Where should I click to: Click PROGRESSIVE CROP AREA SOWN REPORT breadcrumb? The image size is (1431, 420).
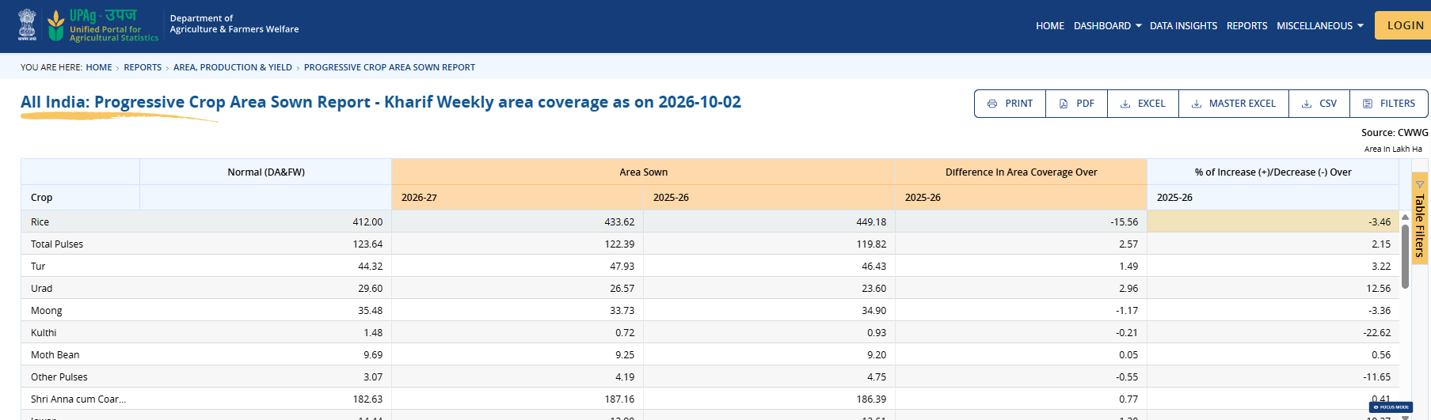coord(390,67)
